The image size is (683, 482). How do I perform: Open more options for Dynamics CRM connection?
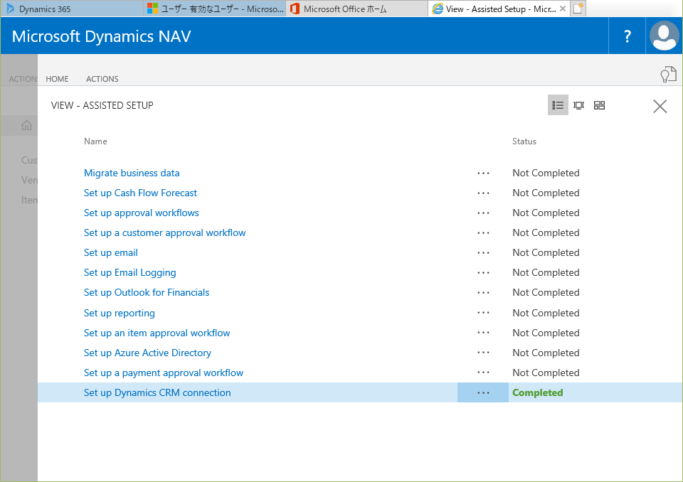point(483,392)
